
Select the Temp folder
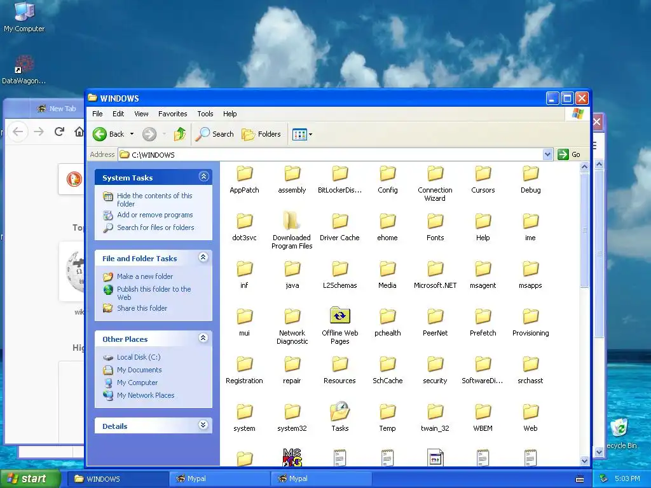click(387, 418)
